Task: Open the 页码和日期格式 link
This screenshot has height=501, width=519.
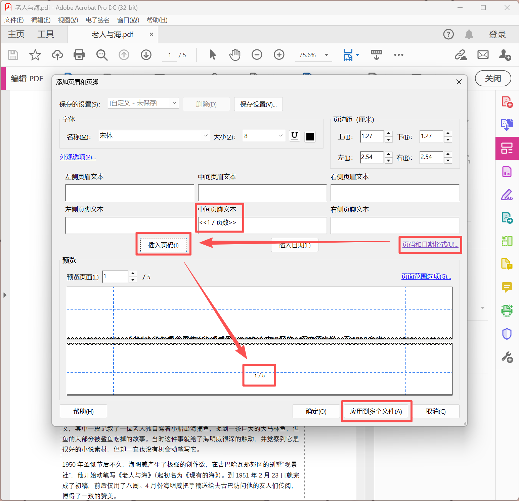Action: [430, 245]
